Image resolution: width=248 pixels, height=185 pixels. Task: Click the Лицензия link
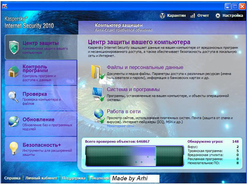click(x=100, y=178)
